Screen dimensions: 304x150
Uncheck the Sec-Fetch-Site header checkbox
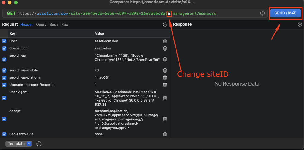(x=4, y=134)
